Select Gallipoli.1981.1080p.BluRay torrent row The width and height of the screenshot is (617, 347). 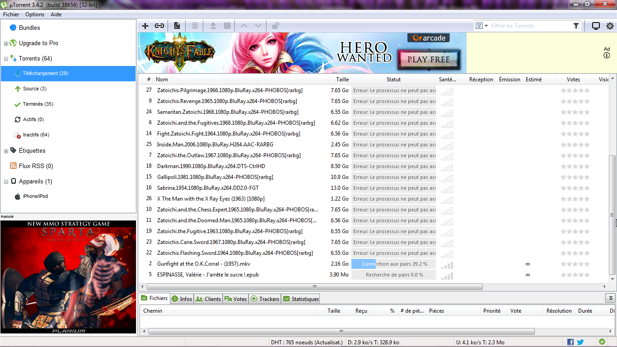pyautogui.click(x=374, y=177)
